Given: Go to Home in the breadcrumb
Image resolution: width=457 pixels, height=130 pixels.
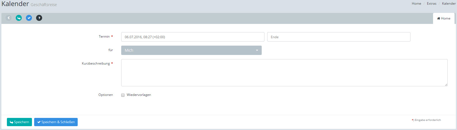Looking at the screenshot, I should pos(416,4).
